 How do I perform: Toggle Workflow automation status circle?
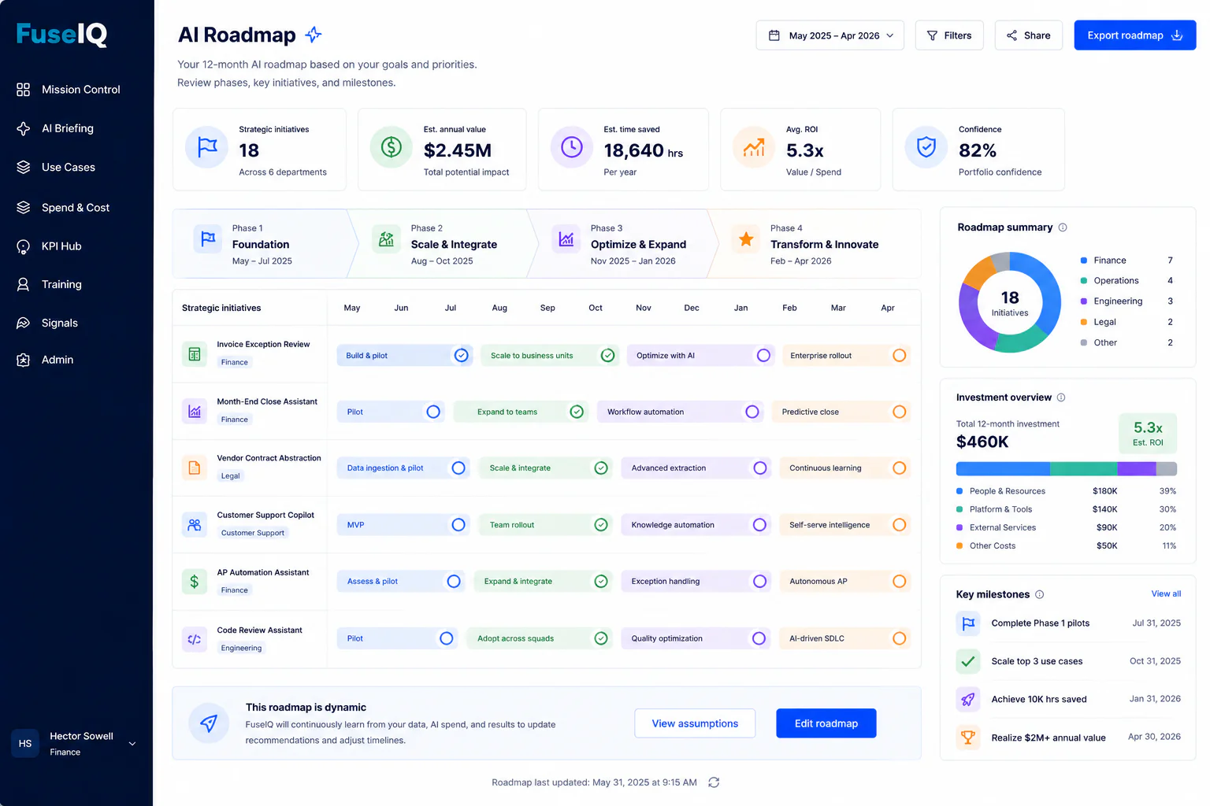[x=752, y=412]
